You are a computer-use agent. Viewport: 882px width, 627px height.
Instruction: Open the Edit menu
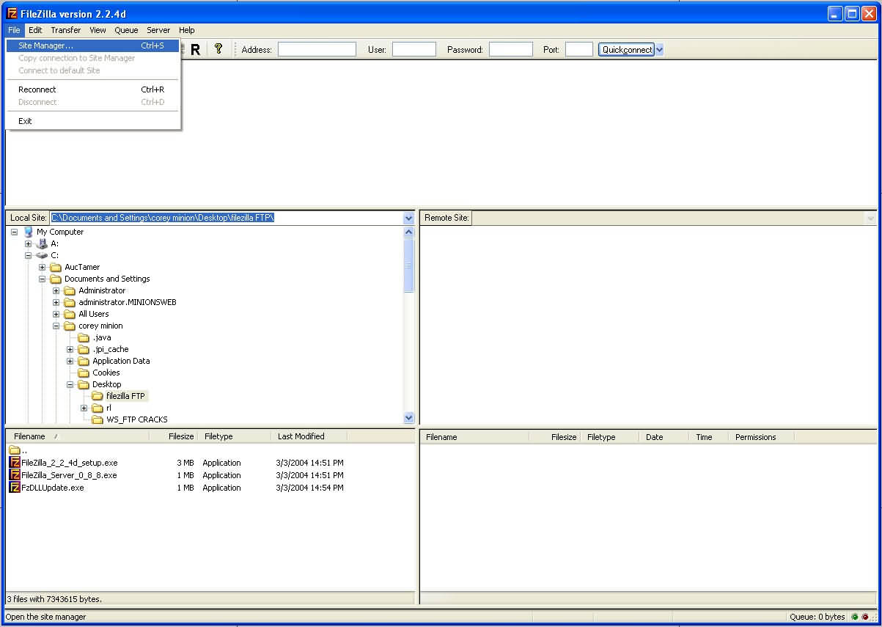coord(35,30)
